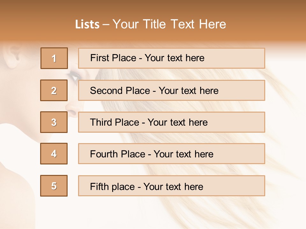The image size is (306, 229).
Task: Click the woman's eye in background photo
Action: click(x=75, y=76)
